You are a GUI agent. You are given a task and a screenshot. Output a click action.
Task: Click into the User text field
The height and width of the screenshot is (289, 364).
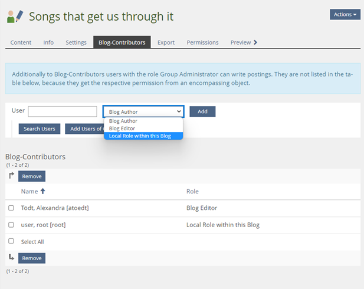pos(63,111)
